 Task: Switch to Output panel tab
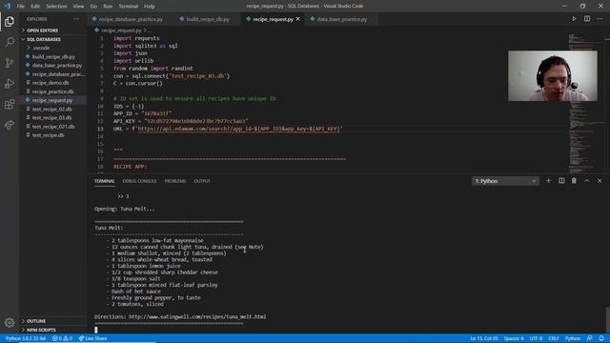(x=202, y=181)
